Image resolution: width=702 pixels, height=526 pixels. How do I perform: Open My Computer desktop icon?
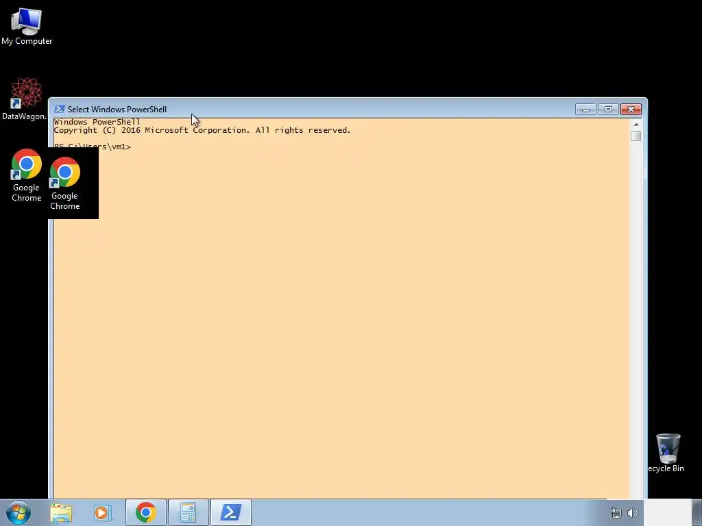[x=27, y=27]
